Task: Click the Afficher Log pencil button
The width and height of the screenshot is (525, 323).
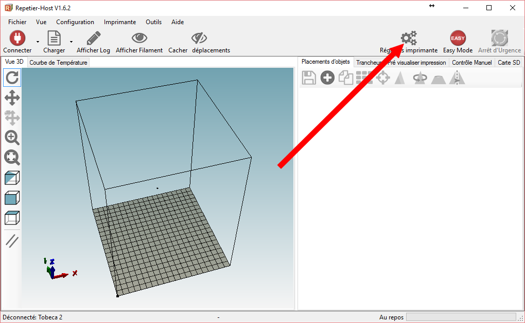Action: click(x=93, y=42)
